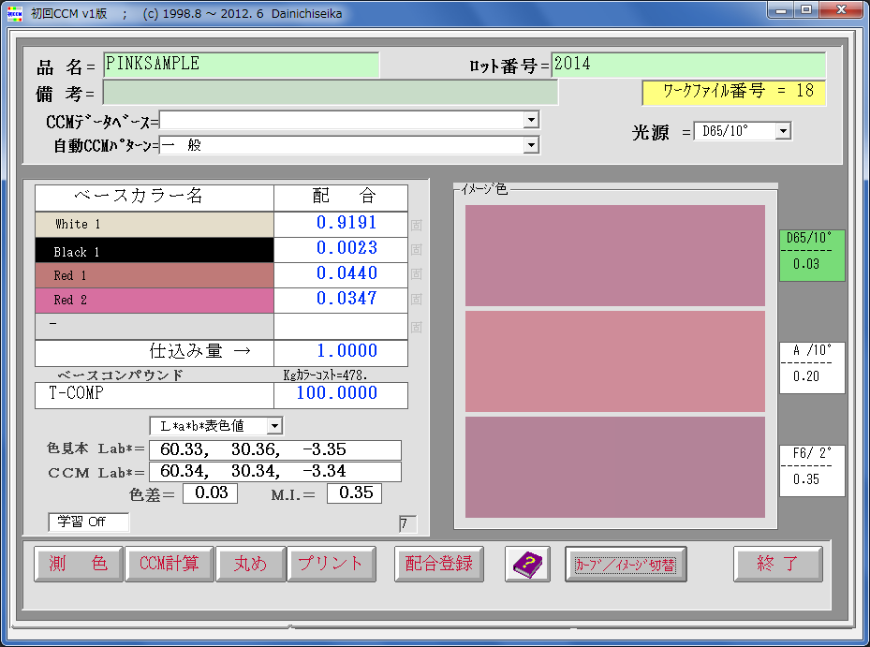Viewport: 870px width, 647px height.
Task: Click the Red 2 ratio 0.0347
Action: (x=341, y=300)
